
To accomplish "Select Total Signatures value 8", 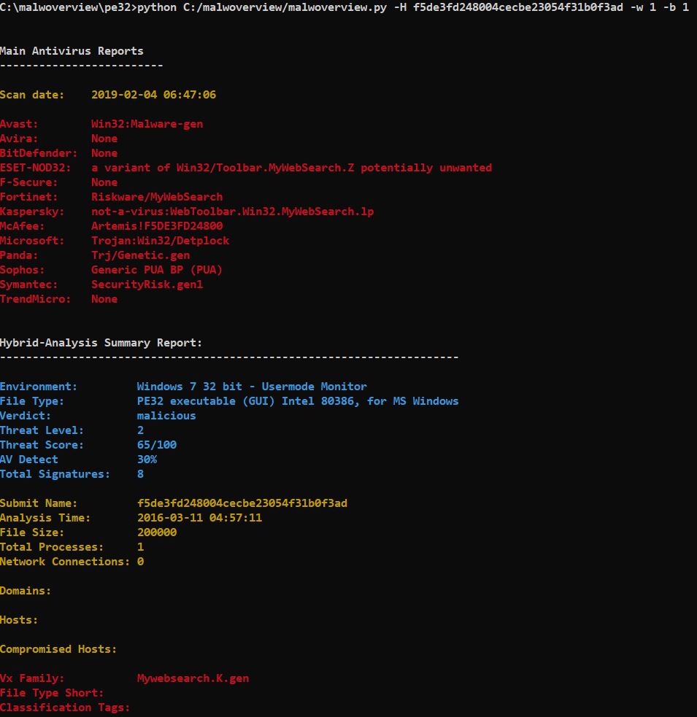I will 140,474.
